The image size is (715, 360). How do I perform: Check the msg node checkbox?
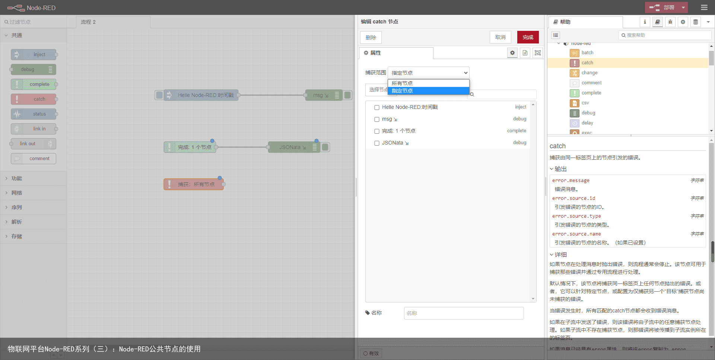coord(377,119)
